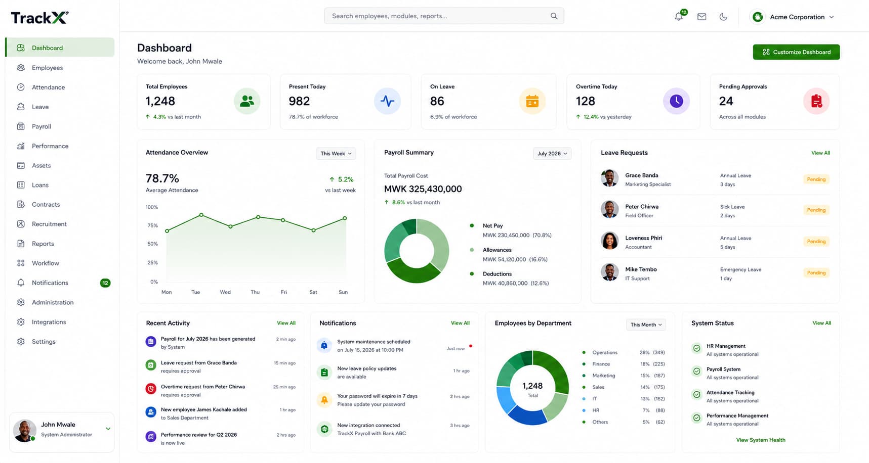The height and width of the screenshot is (463, 869).
Task: Click the On Leave calendar icon
Action: tap(532, 101)
